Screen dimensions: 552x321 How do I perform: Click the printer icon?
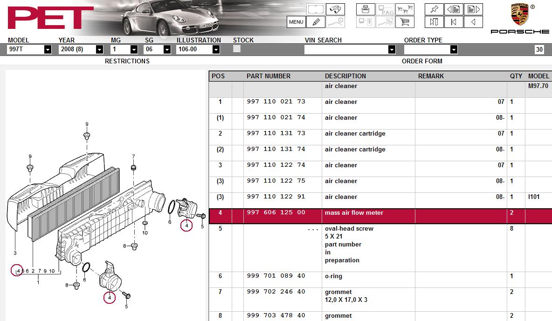pyautogui.click(x=366, y=9)
